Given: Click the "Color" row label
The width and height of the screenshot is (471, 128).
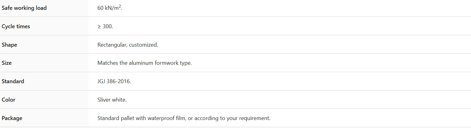Looking at the screenshot, I should coord(9,100).
